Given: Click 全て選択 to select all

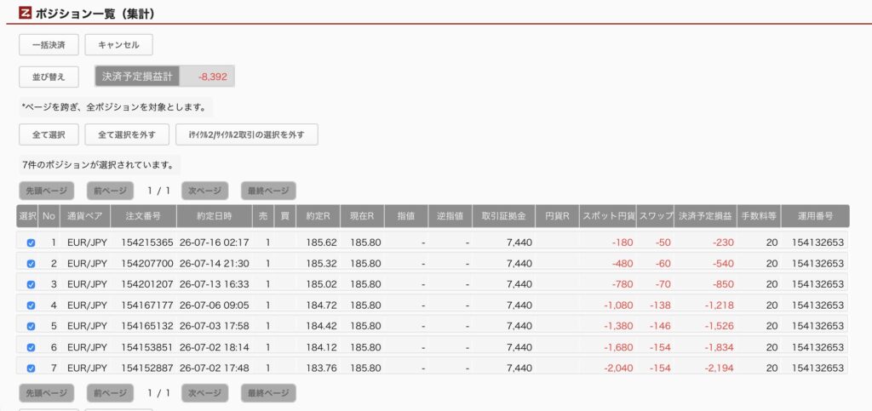Looking at the screenshot, I should pyautogui.click(x=49, y=134).
